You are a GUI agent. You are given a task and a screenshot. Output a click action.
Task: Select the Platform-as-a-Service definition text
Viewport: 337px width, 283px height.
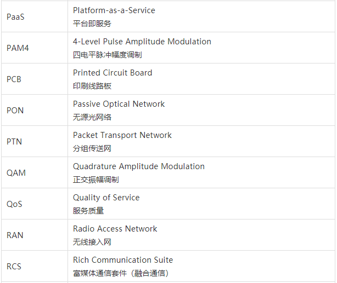coord(114,10)
